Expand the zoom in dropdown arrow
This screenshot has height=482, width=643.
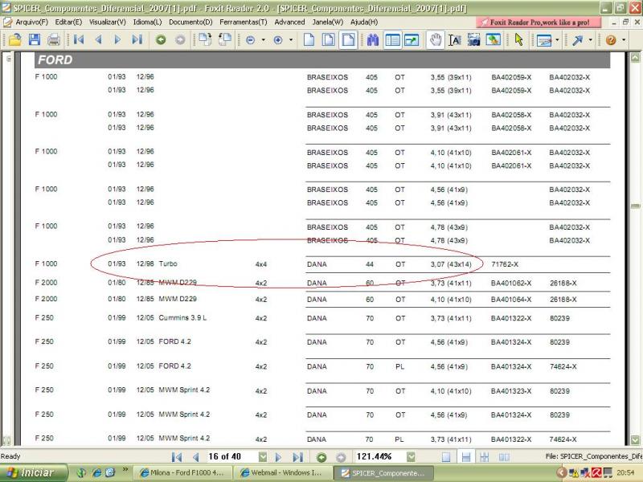[x=291, y=39]
